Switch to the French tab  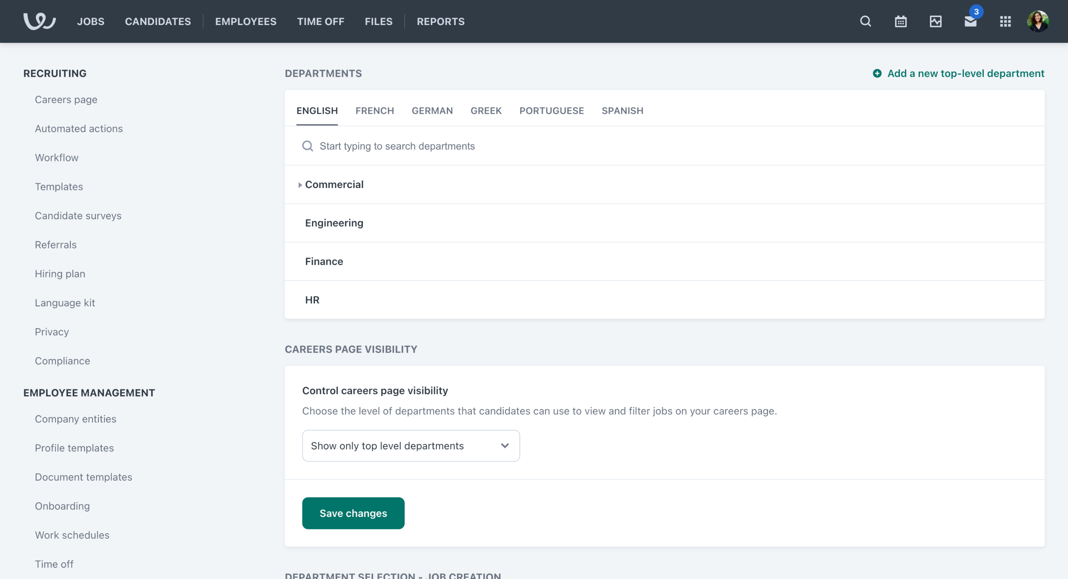click(374, 110)
